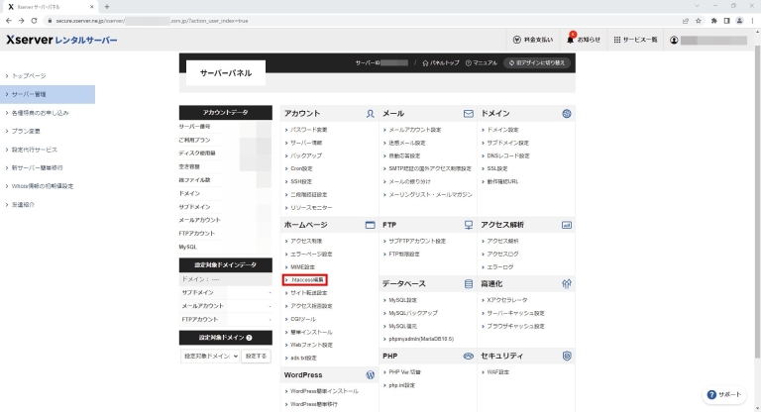Open the サポート chat button
Screen dimensions: 761x412
tap(724, 394)
